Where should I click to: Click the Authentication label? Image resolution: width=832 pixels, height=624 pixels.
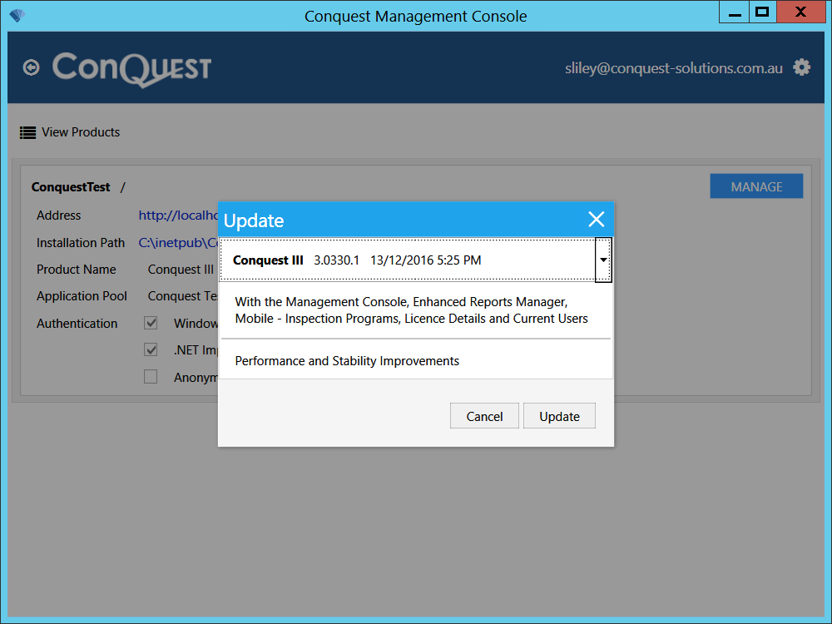click(77, 323)
